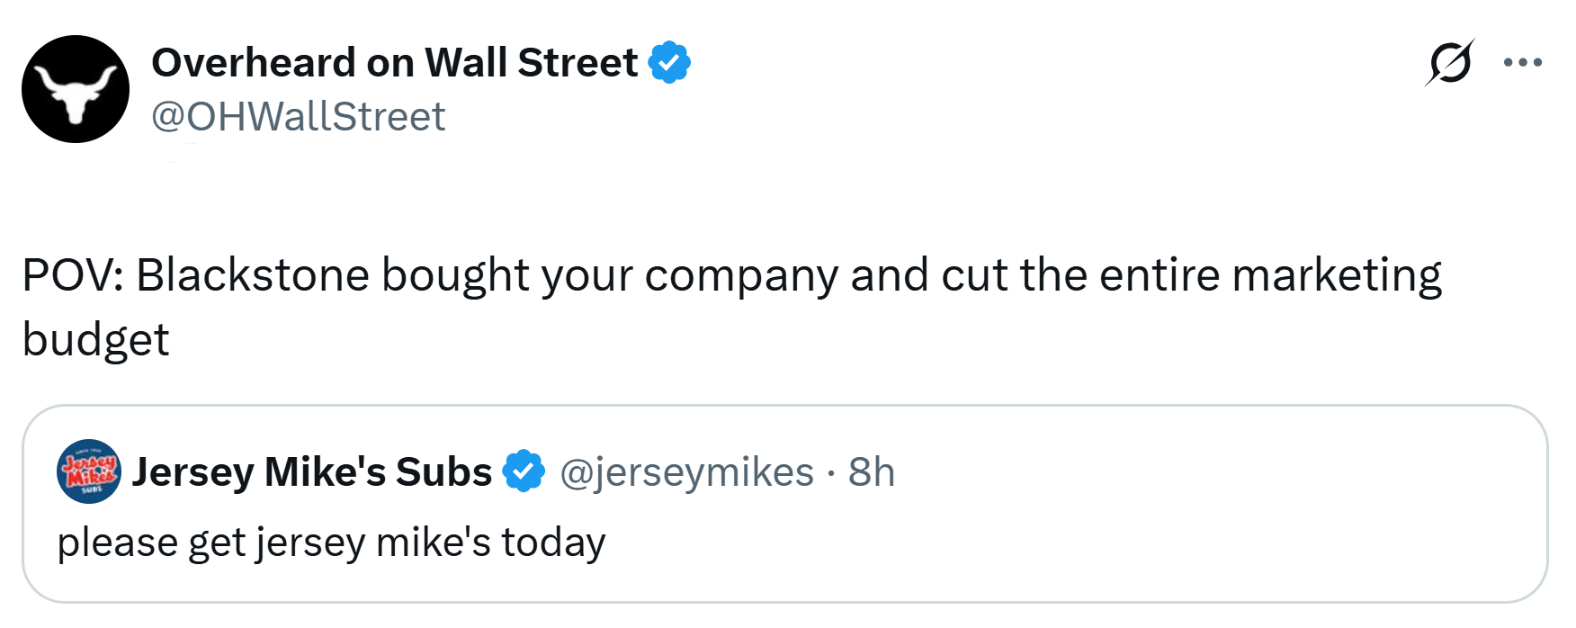Open the Jersey Mike's Subs account name
The image size is (1576, 628).
click(x=311, y=471)
